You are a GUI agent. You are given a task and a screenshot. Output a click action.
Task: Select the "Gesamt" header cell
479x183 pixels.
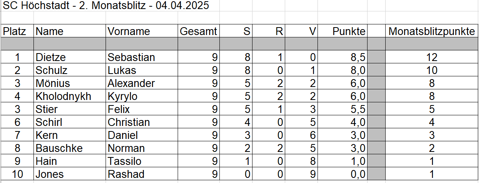tap(199, 31)
